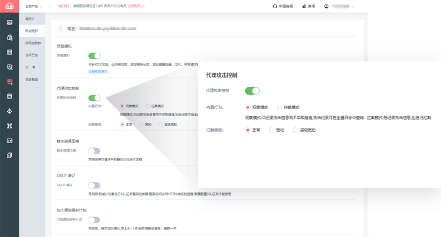Click the 立即购买 link in NEWS banner
Image resolution: width=441 pixels, height=237 pixels.
pyautogui.click(x=136, y=6)
